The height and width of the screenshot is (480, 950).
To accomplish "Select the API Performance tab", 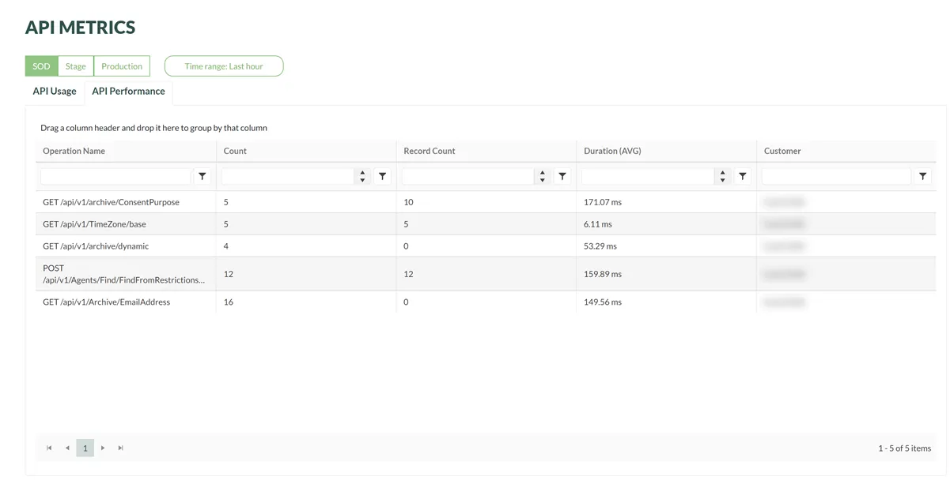I will (128, 92).
